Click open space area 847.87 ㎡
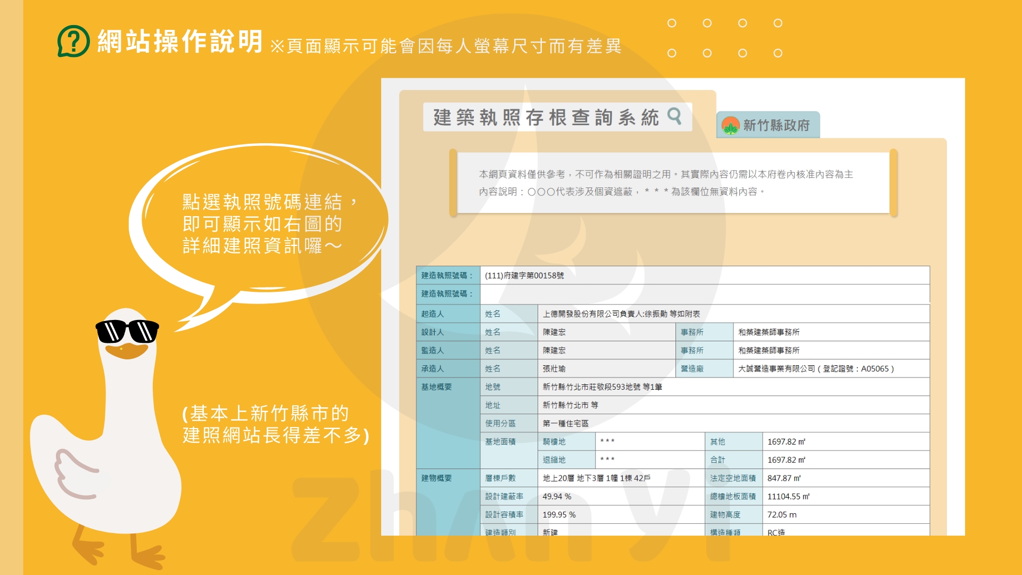The image size is (1022, 575). 784,478
